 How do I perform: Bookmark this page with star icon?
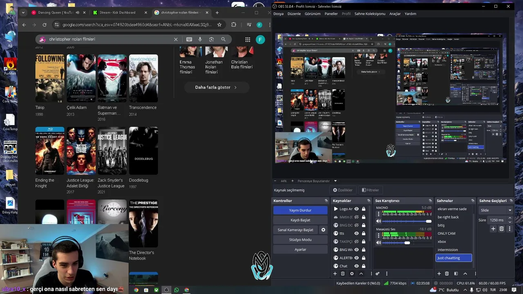tap(219, 24)
